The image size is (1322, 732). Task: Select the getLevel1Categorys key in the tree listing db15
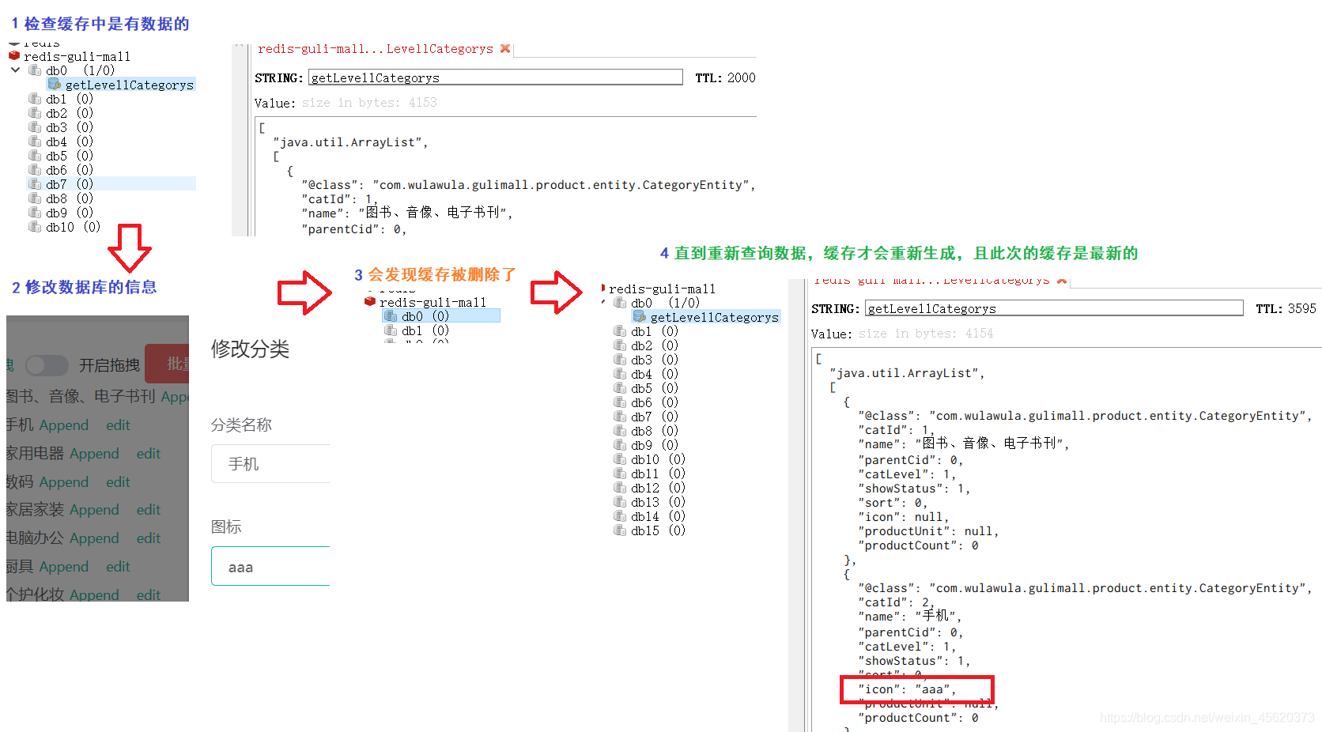(714, 317)
